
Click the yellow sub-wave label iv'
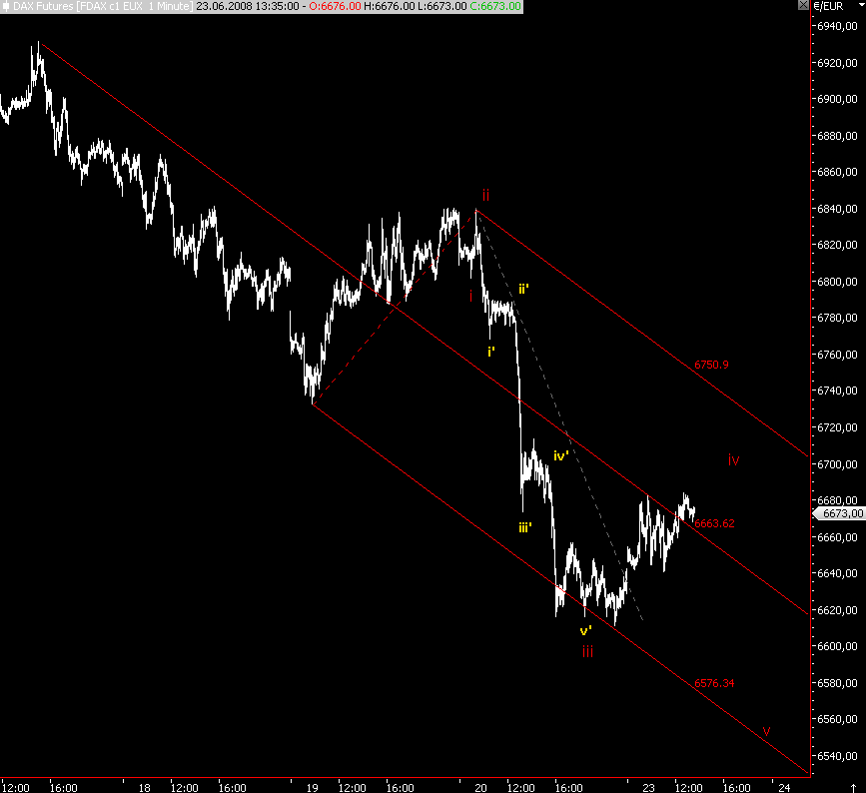click(x=561, y=455)
